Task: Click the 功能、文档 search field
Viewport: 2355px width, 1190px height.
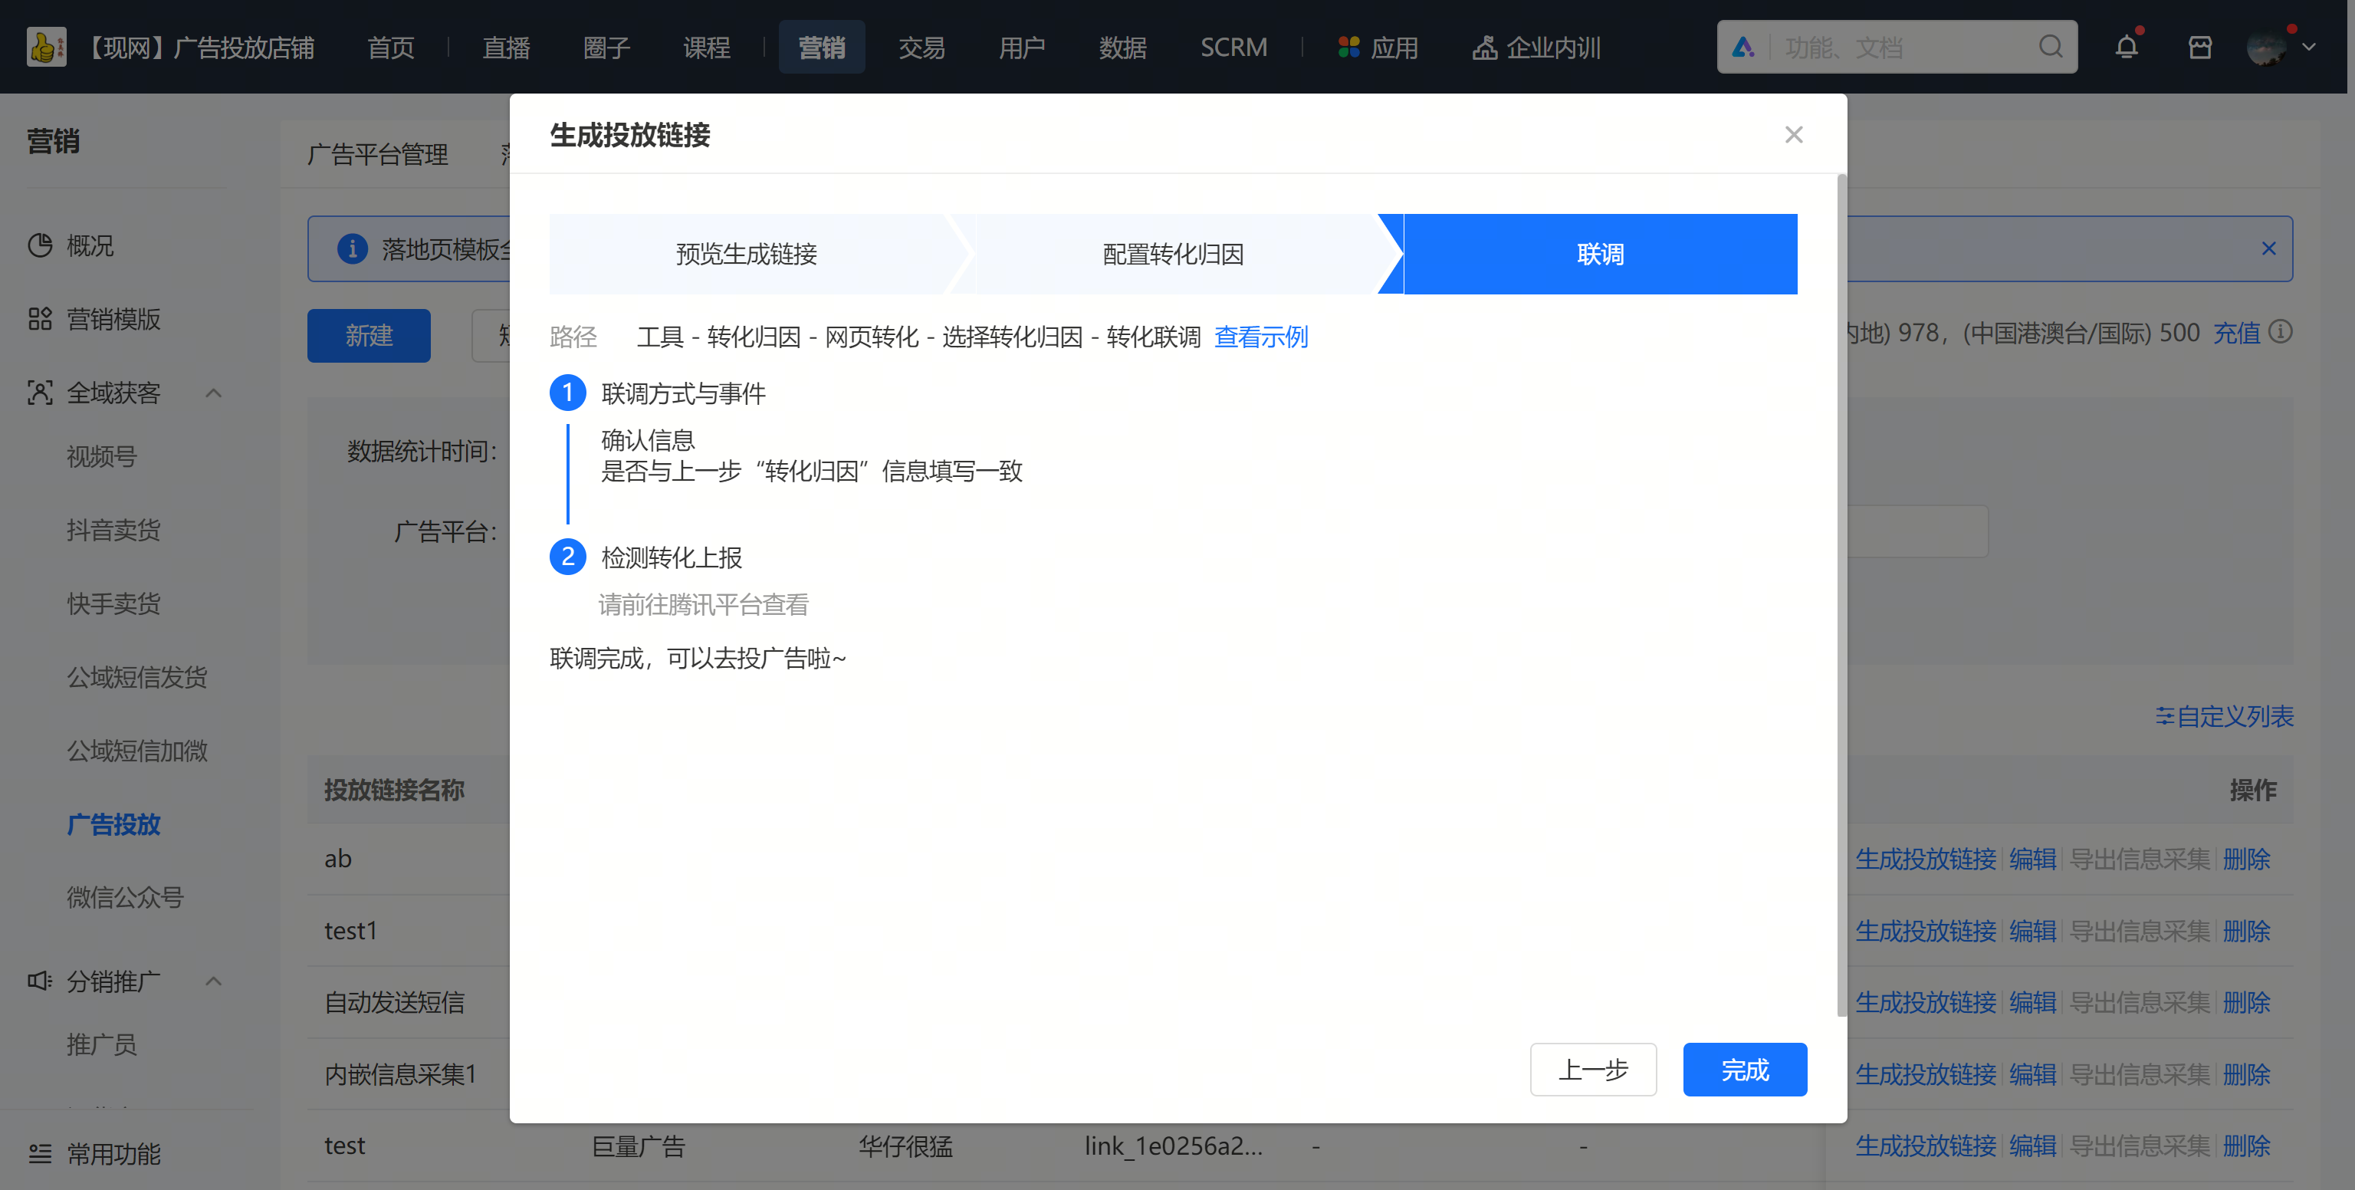Action: (1897, 47)
